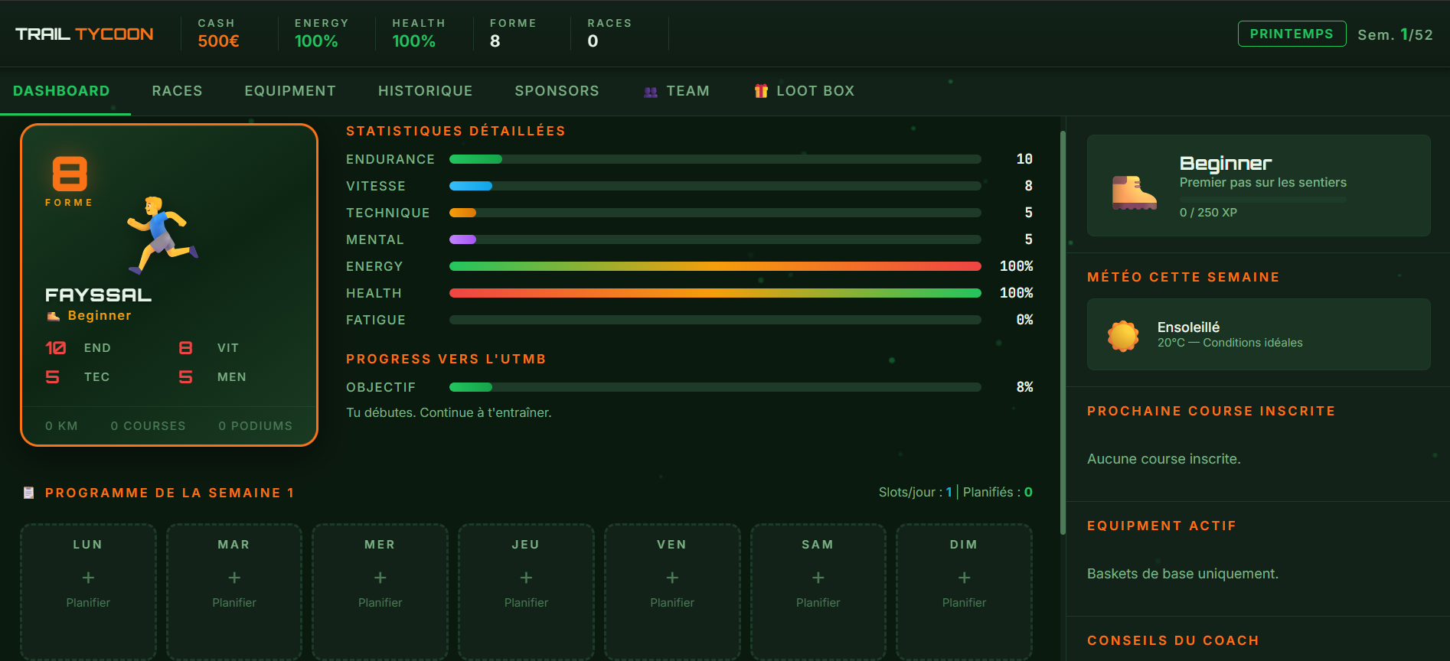The width and height of the screenshot is (1450, 661).
Task: Click the Cash 500€ value in the header
Action: coord(218,41)
